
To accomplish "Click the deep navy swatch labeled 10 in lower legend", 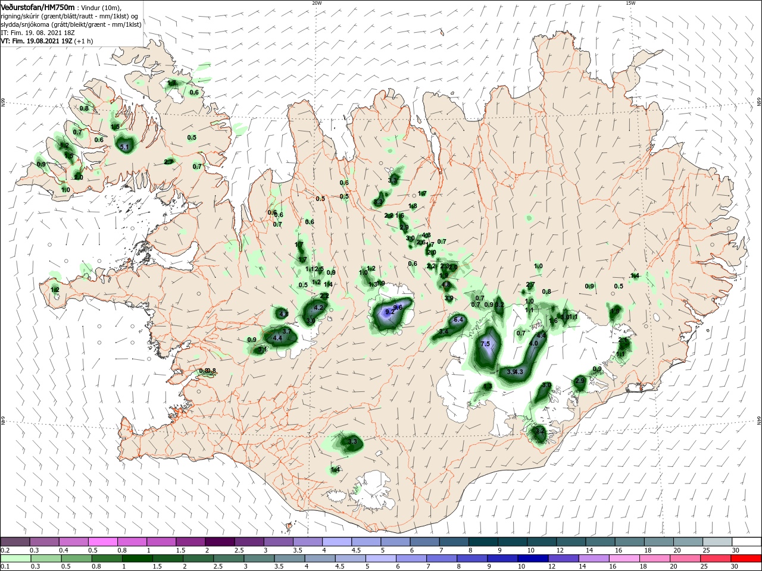I will point(532,559).
